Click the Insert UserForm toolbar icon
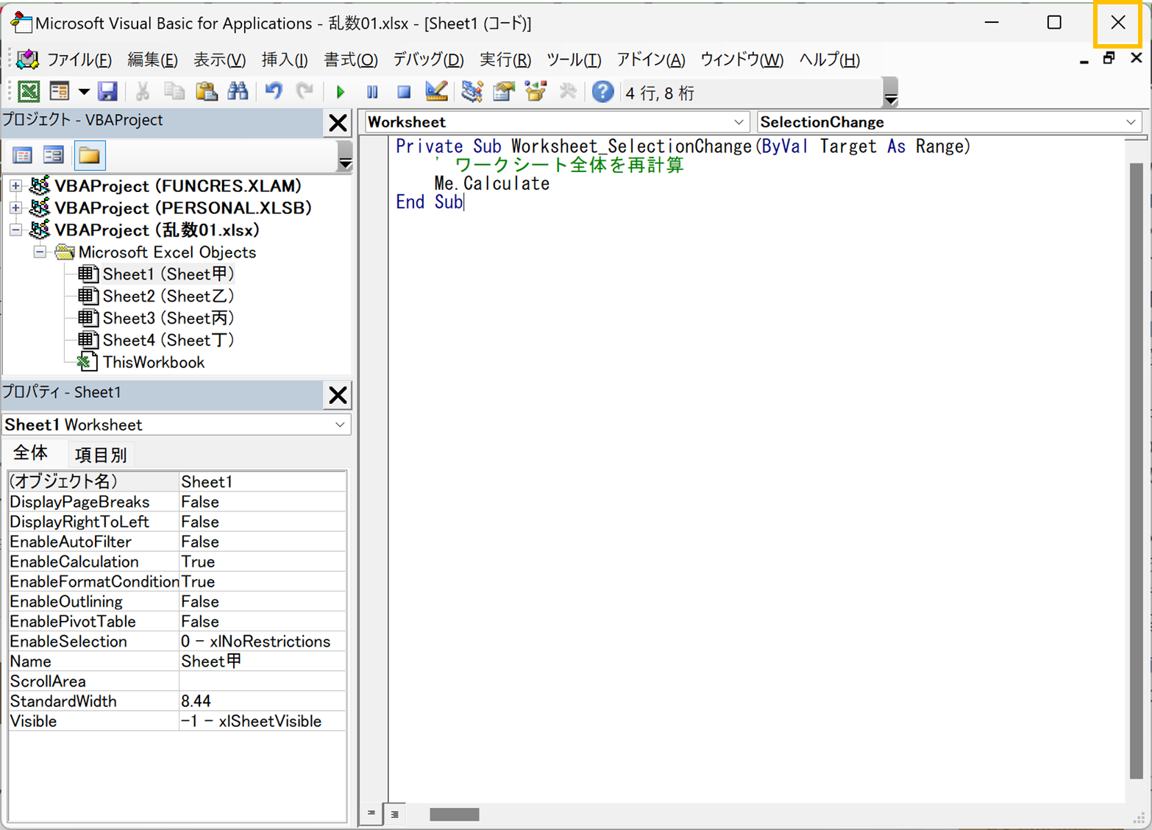 pyautogui.click(x=59, y=92)
